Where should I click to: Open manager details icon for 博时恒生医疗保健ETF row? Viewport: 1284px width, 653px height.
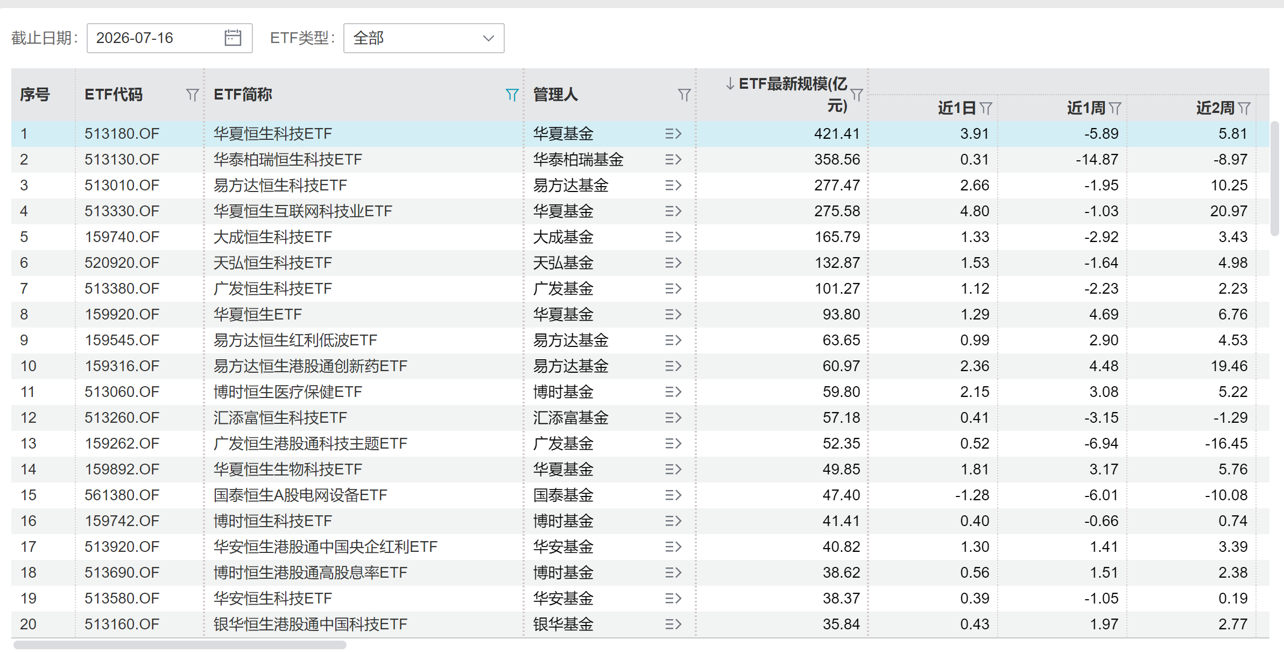point(673,392)
